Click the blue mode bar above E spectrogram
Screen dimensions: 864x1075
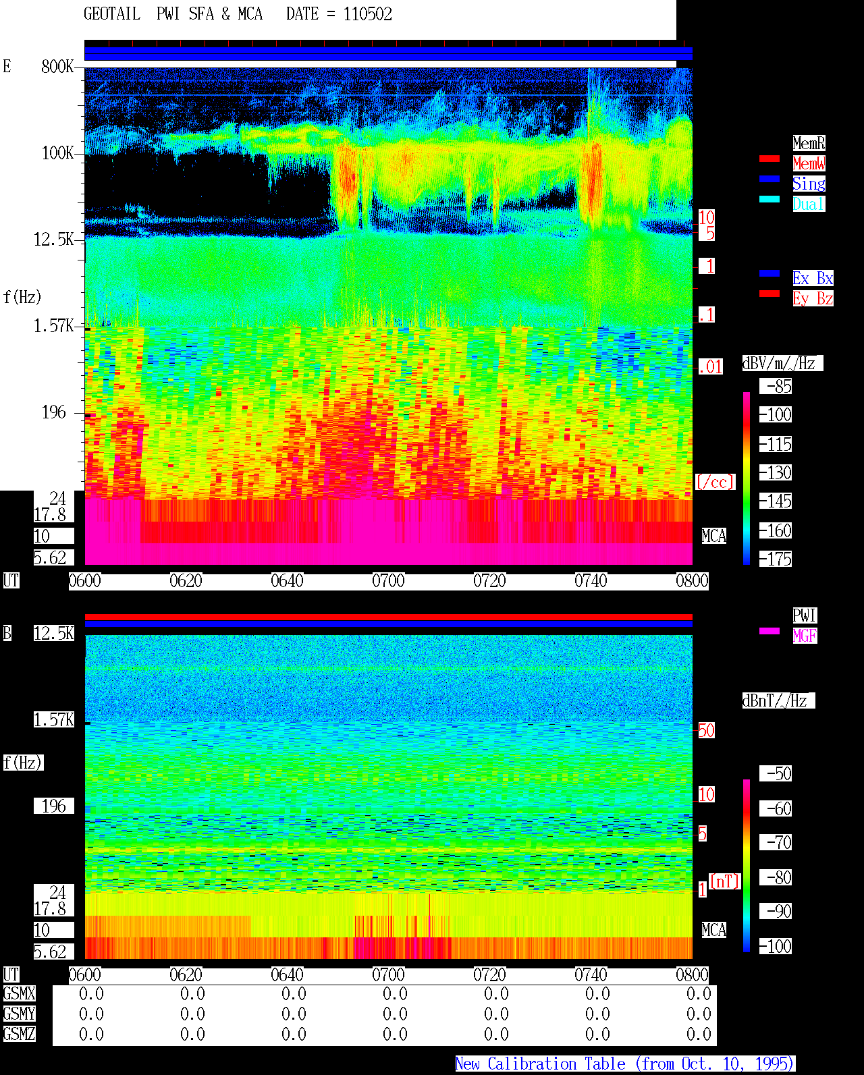coord(389,53)
